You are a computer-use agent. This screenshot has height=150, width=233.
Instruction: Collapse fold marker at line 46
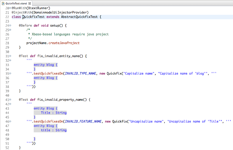(x=10, y=121)
